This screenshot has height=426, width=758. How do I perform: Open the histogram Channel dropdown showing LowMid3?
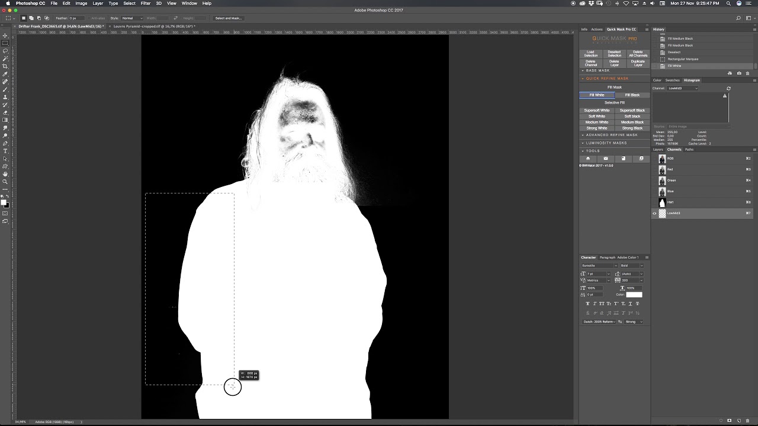(683, 88)
